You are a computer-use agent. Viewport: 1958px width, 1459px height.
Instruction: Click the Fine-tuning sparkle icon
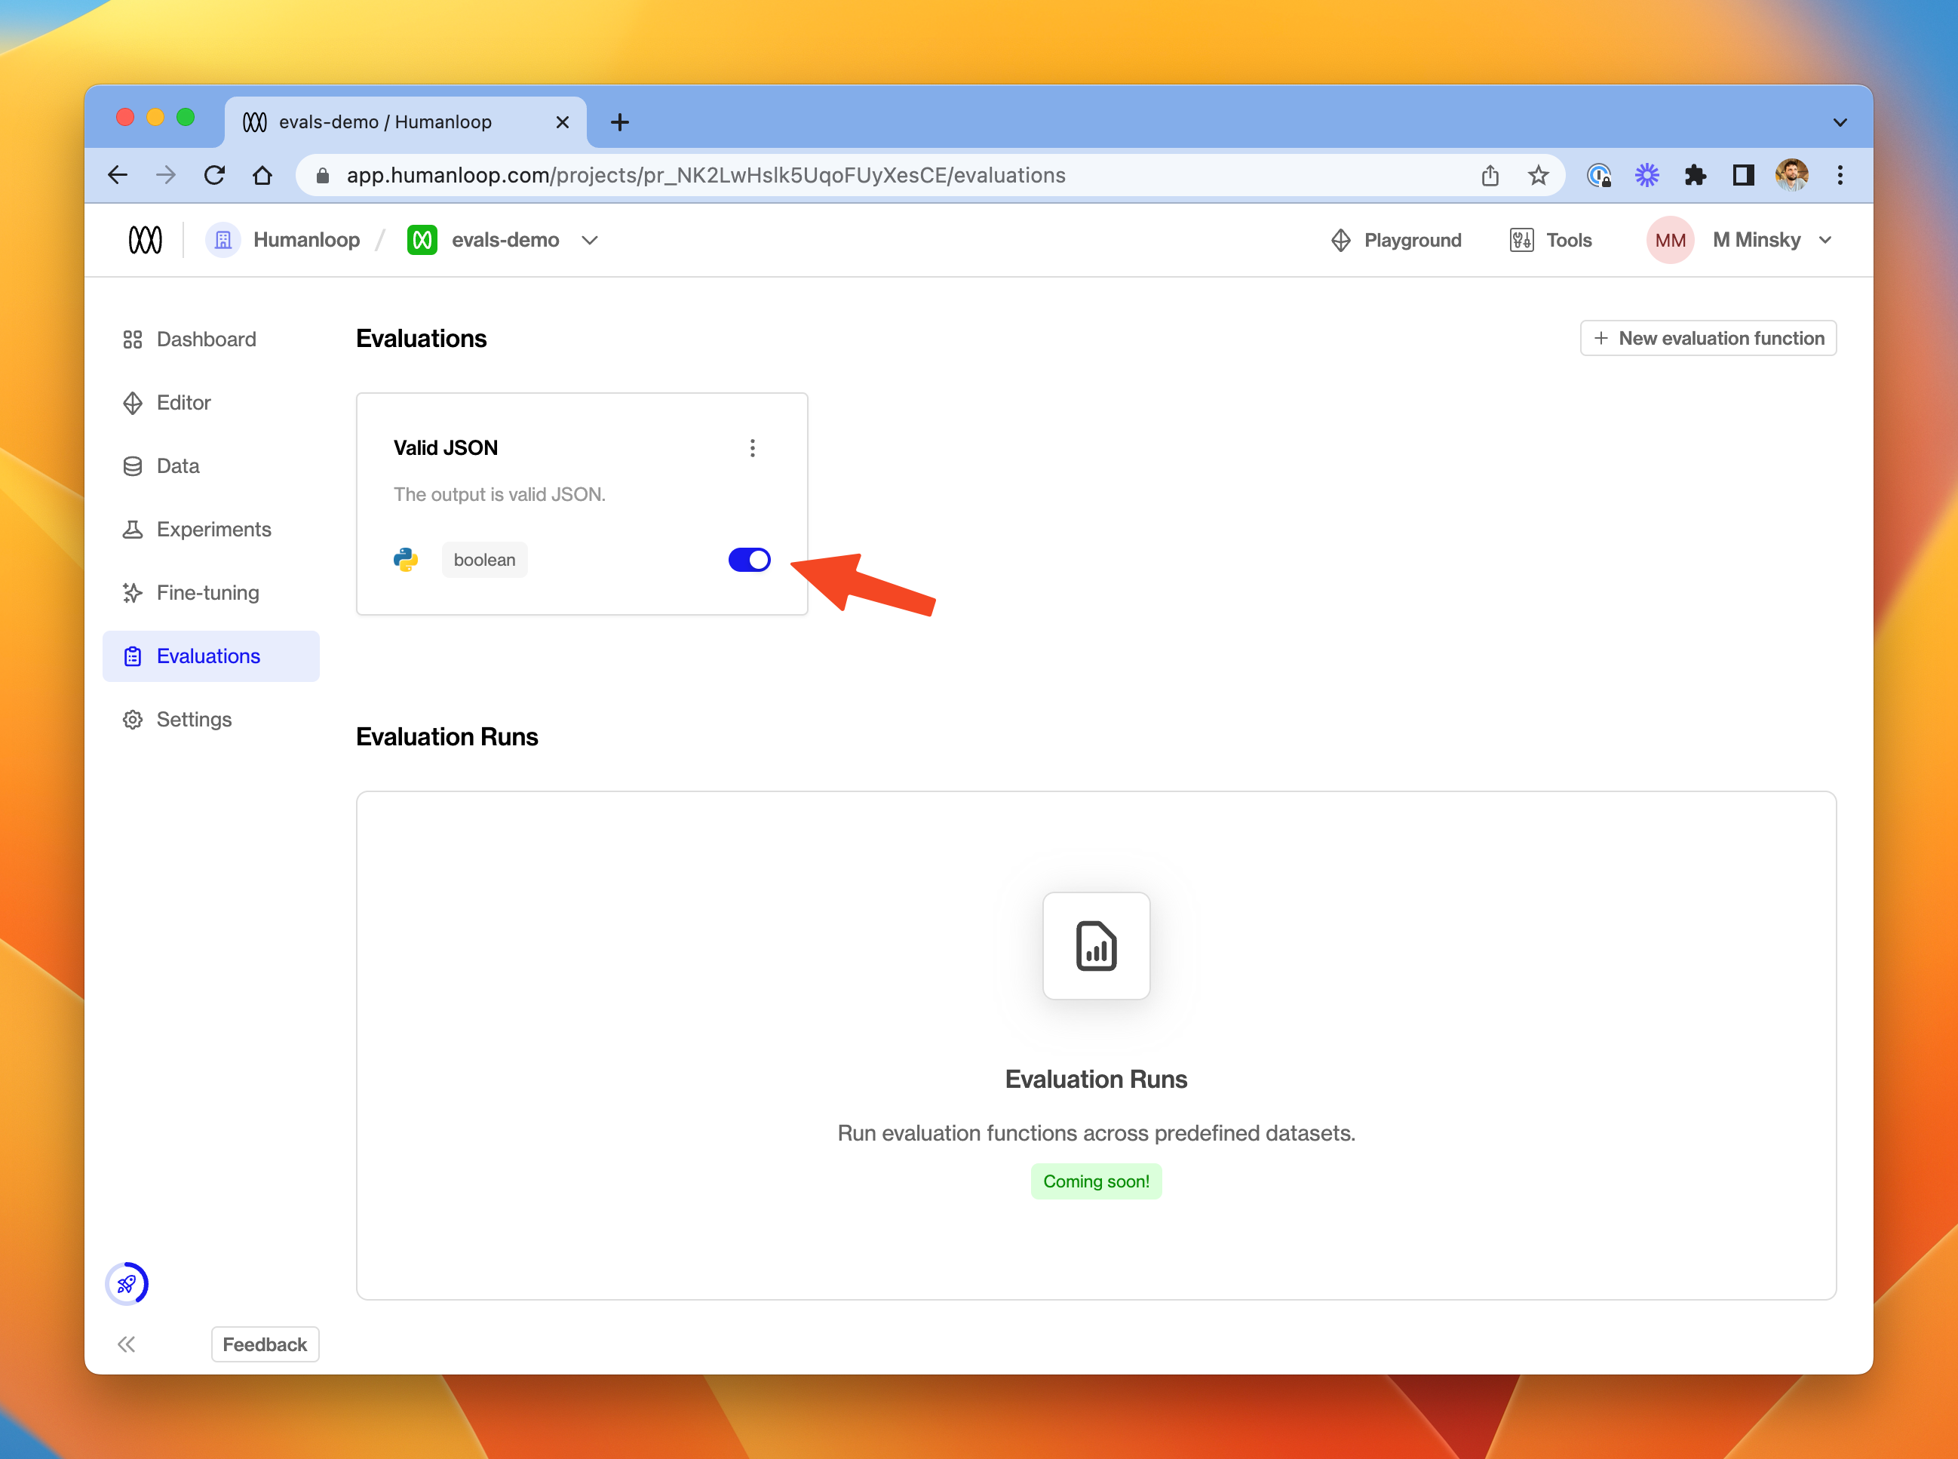pos(133,593)
